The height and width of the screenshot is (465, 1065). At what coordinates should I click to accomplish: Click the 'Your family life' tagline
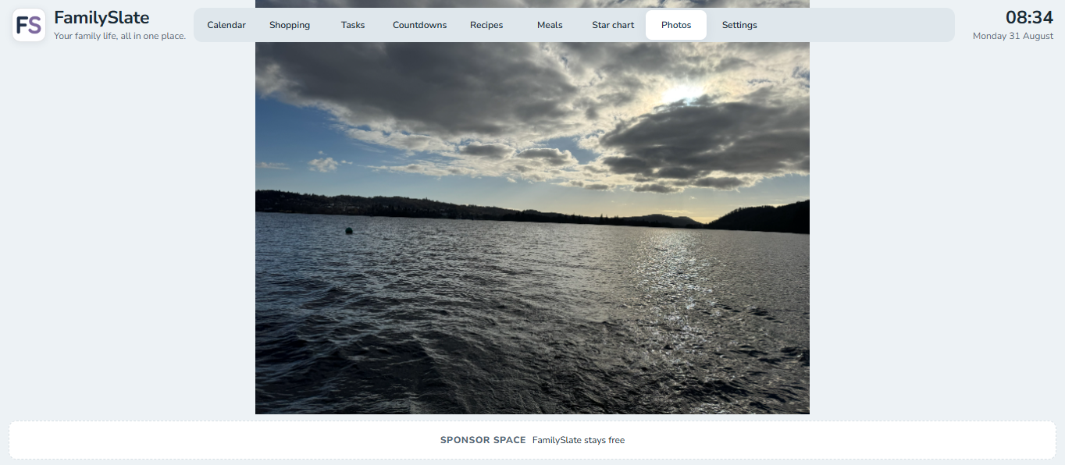[119, 36]
